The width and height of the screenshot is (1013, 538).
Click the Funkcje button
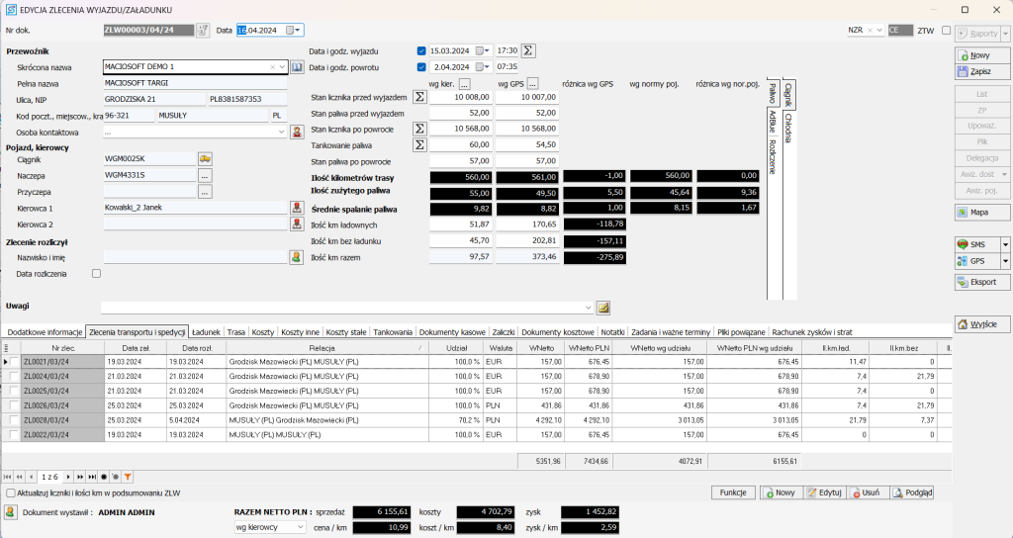click(732, 493)
